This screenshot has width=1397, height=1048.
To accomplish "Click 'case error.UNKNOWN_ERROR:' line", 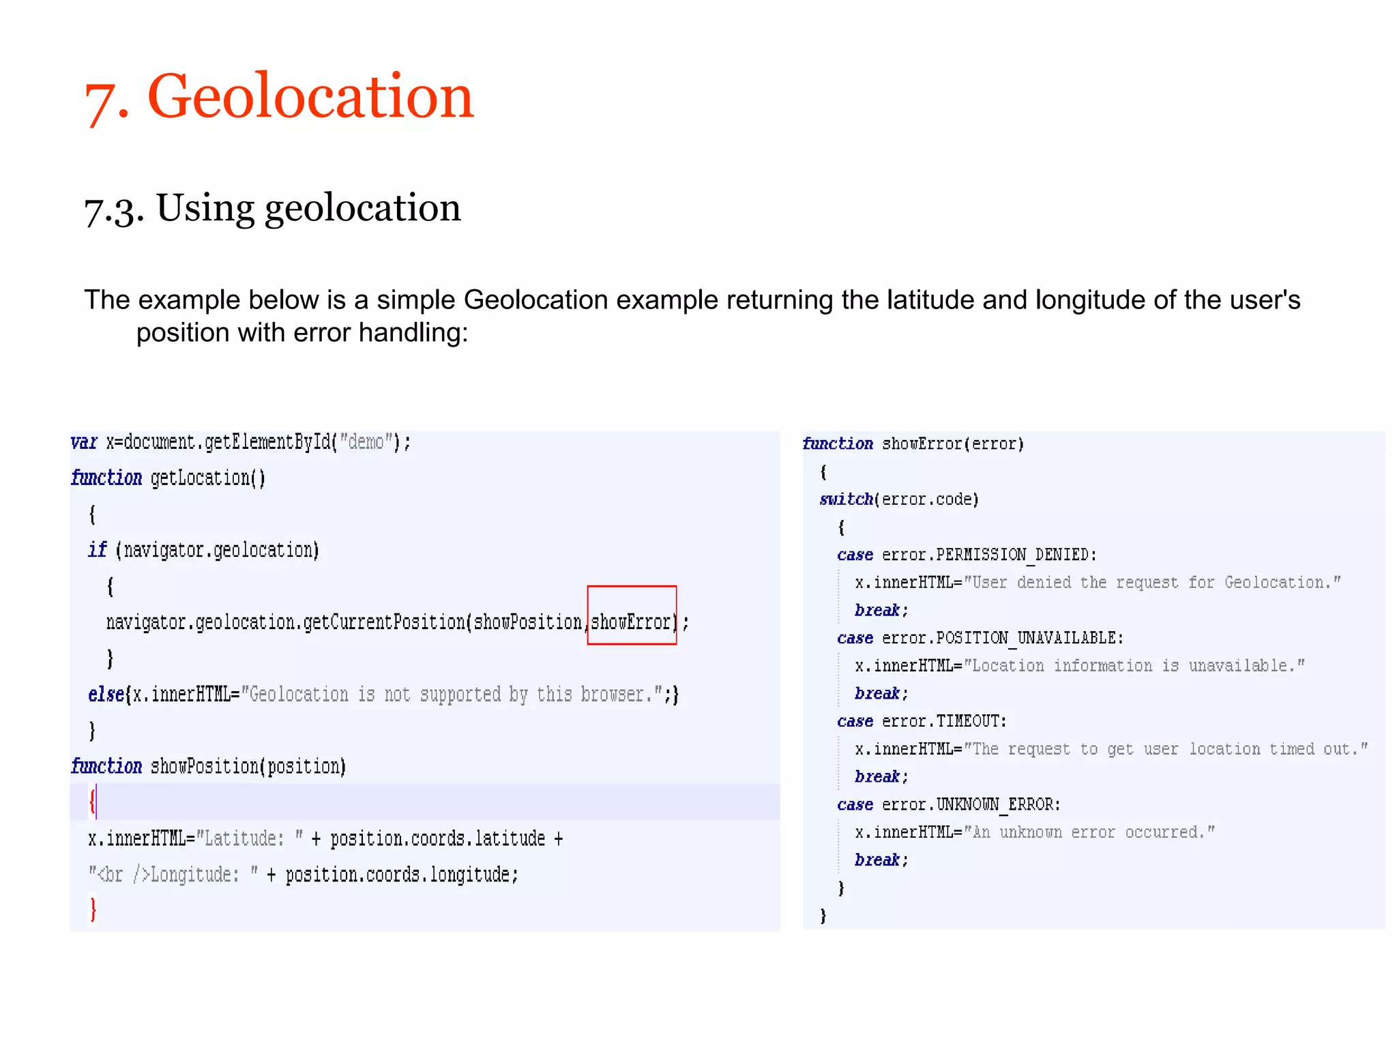I will (949, 804).
